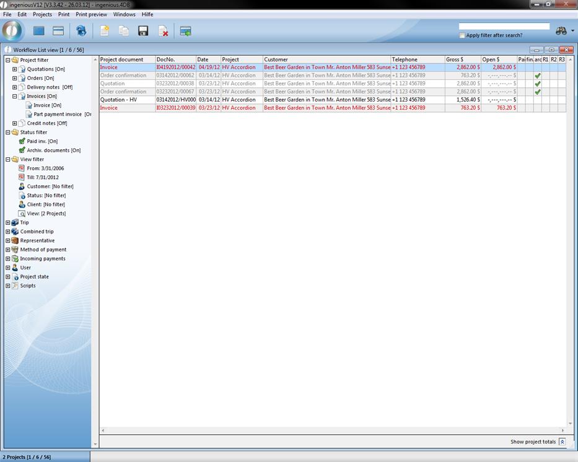
Task: Click the new document toolbar icon
Action: pyautogui.click(x=105, y=31)
